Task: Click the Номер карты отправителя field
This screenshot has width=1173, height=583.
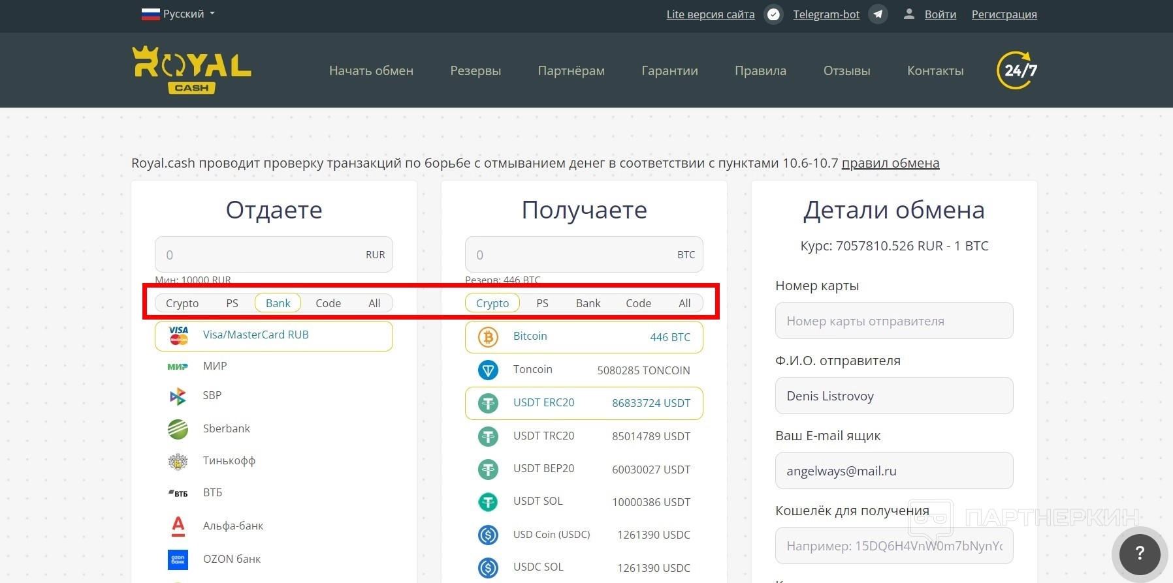Action: coord(893,321)
